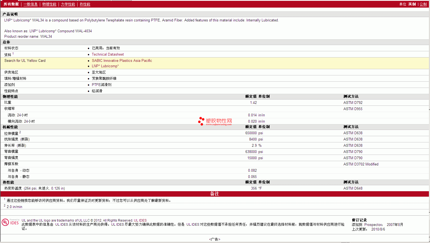
Task: Click ASTM D792 test method
Action: click(353, 103)
